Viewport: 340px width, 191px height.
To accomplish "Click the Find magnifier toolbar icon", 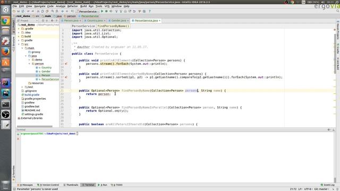I will pos(53,11).
